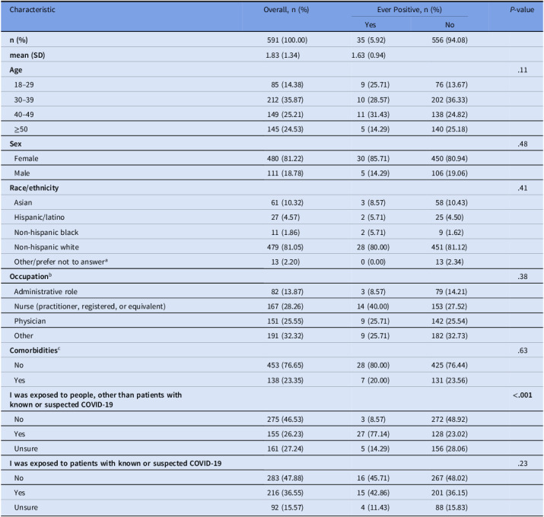Click the Comorbidities P-value '.63'
The width and height of the screenshot is (544, 517).
coord(523,350)
